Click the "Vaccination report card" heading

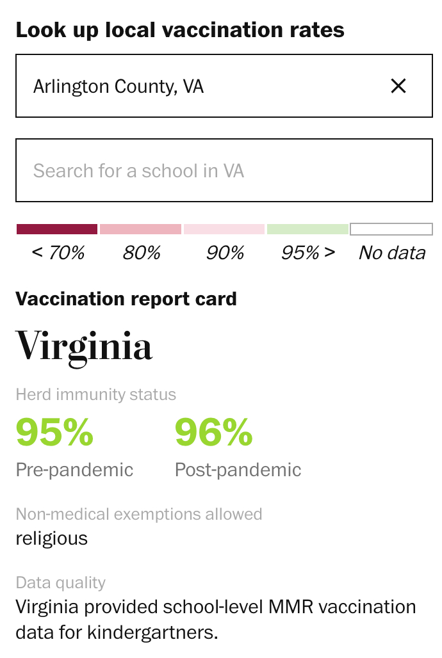point(126,299)
